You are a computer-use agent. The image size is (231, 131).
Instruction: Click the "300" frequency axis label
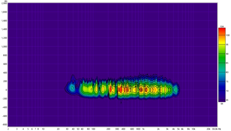pos(117,129)
